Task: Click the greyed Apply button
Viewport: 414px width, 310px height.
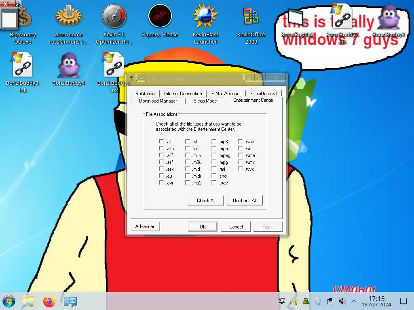Action: (268, 227)
